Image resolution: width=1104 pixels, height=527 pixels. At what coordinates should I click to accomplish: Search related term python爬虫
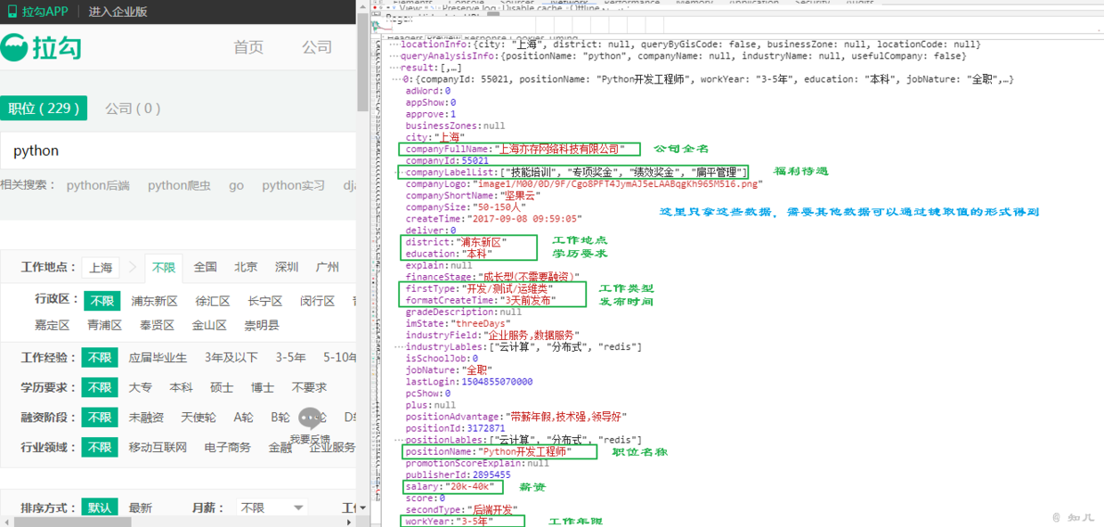[x=180, y=186]
